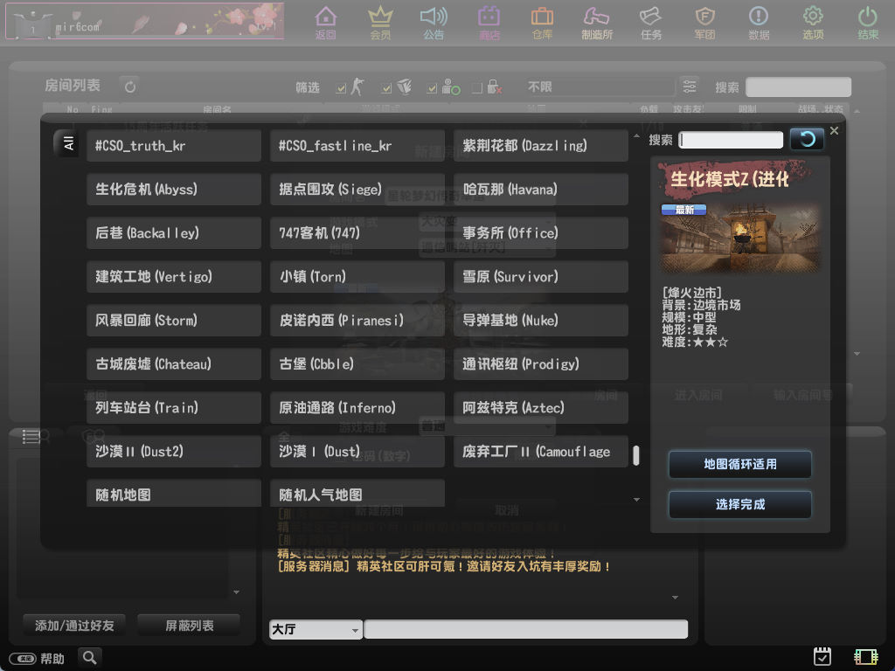The height and width of the screenshot is (671, 895).
Task: Choose map 747客机 (747)
Action: [x=357, y=232]
